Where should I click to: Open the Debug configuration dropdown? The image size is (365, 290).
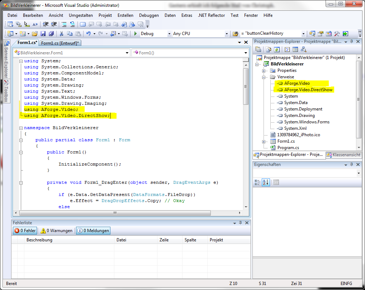(169, 33)
